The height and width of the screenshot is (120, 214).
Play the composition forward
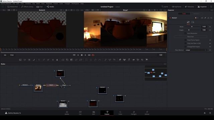[x=86, y=55]
